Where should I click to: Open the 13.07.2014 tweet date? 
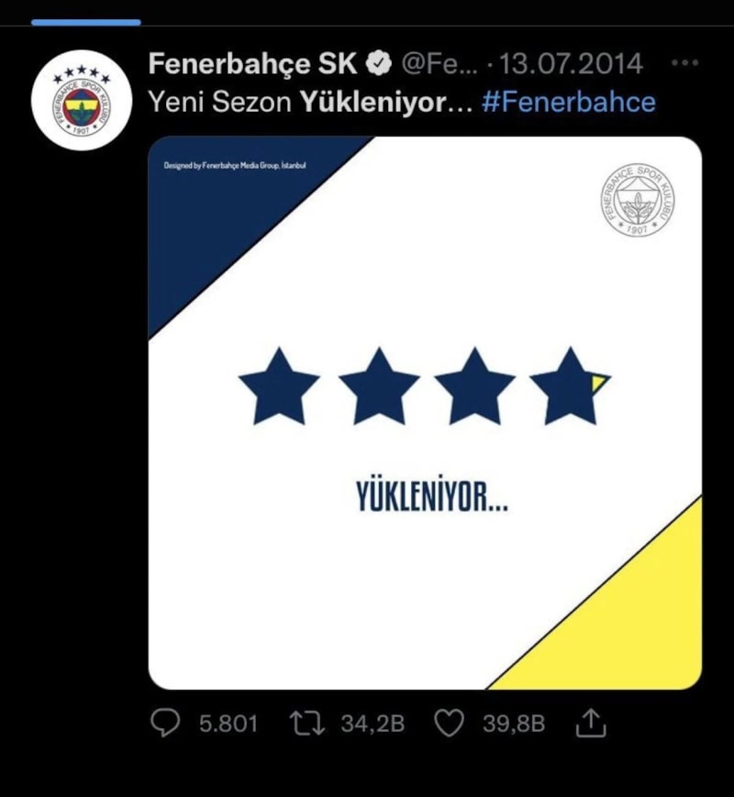(x=571, y=64)
